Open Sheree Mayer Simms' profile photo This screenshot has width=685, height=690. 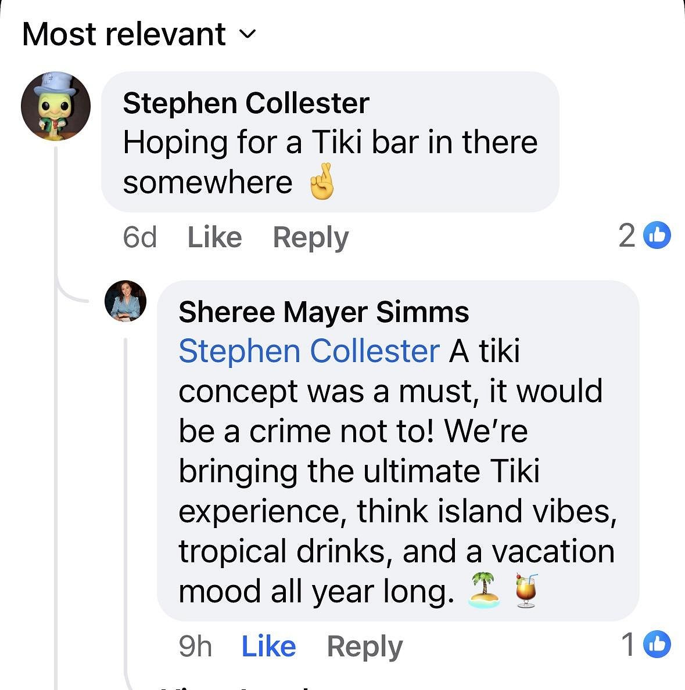tap(125, 301)
